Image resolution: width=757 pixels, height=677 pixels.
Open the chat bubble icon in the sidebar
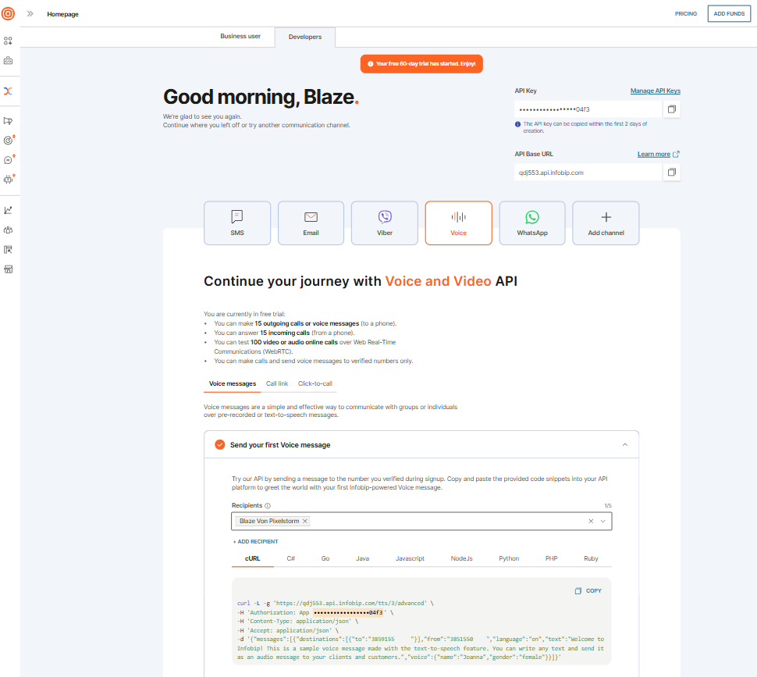click(9, 160)
